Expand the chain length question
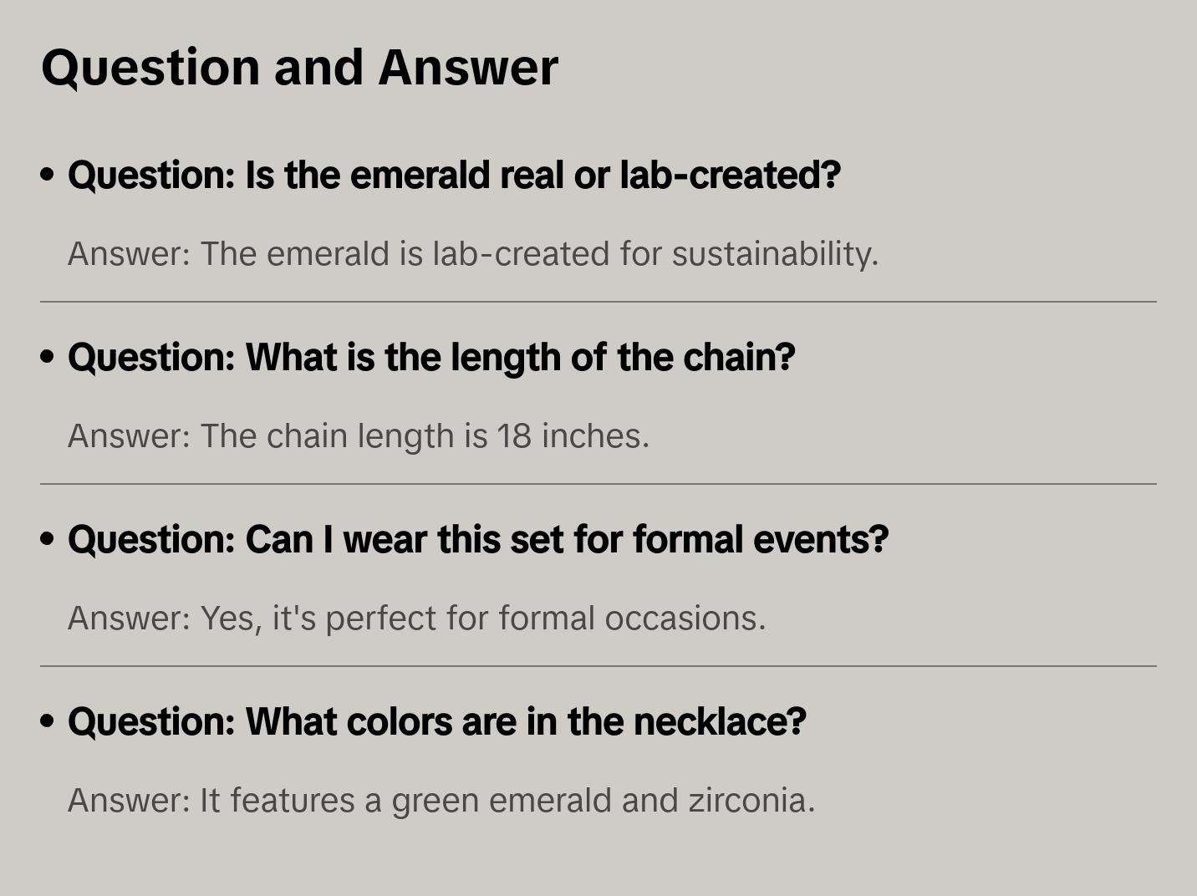The width and height of the screenshot is (1197, 896). pos(431,358)
